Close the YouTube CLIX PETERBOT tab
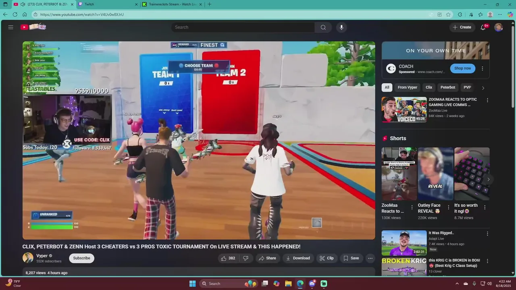The width and height of the screenshot is (516, 290). pos(72,4)
